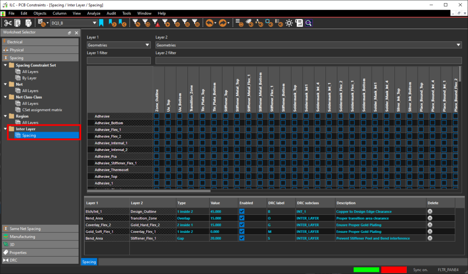
Task: Open the Undo history dropdown arrow
Action: [x=215, y=23]
